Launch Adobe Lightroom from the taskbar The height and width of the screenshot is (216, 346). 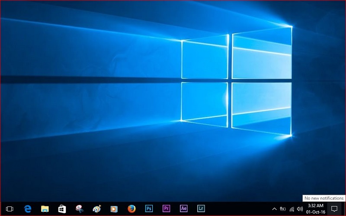tap(201, 209)
